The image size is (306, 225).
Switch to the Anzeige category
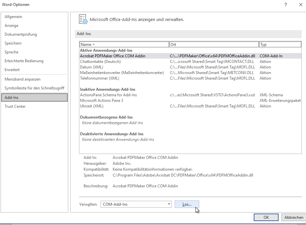click(x=11, y=26)
